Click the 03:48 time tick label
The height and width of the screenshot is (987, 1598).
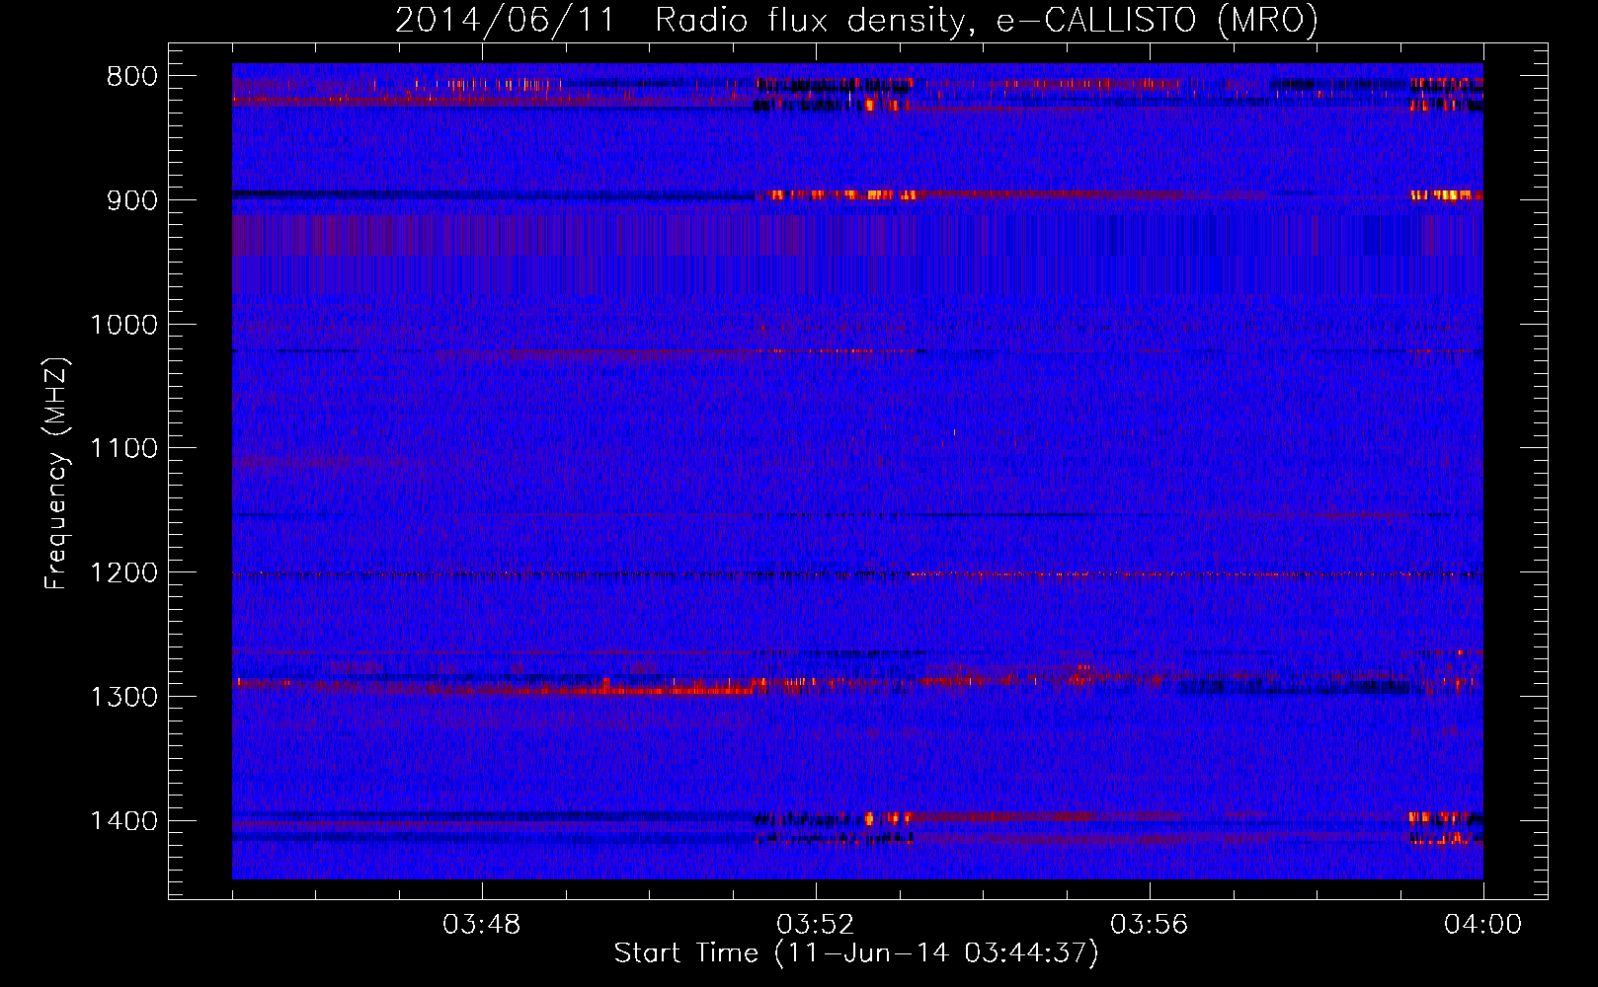[482, 925]
